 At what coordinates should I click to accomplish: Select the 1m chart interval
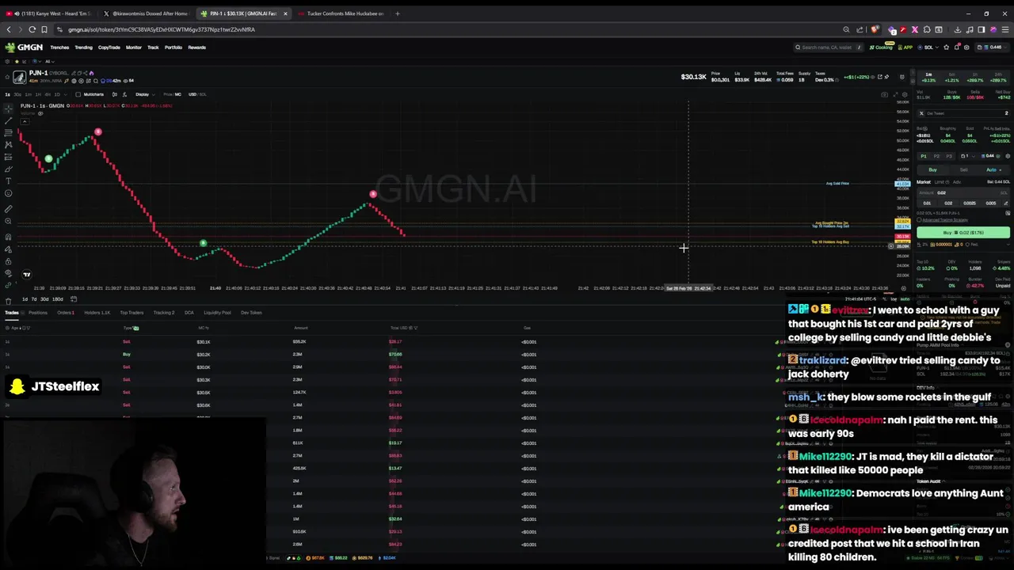pyautogui.click(x=29, y=94)
